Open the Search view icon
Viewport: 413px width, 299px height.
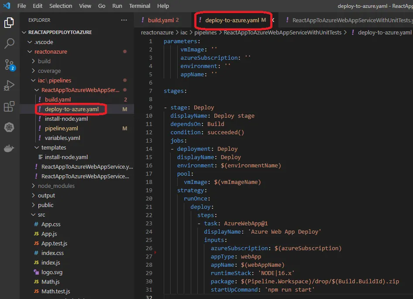9,44
